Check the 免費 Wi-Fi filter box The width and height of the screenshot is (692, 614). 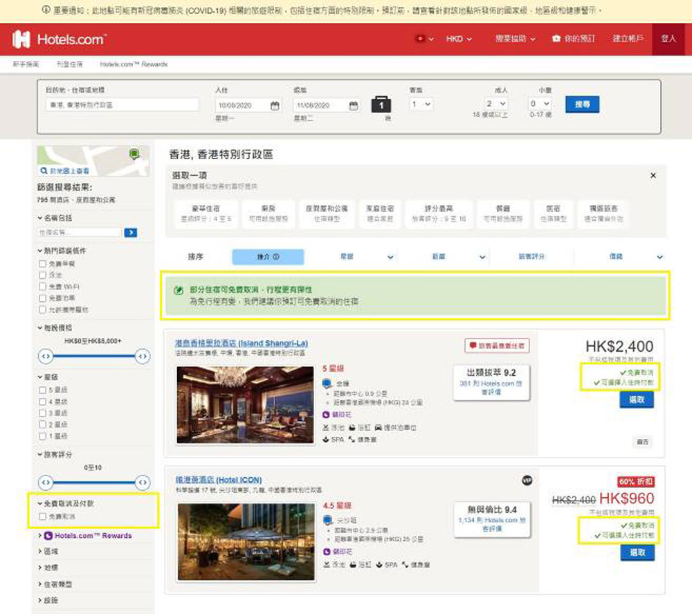point(44,287)
